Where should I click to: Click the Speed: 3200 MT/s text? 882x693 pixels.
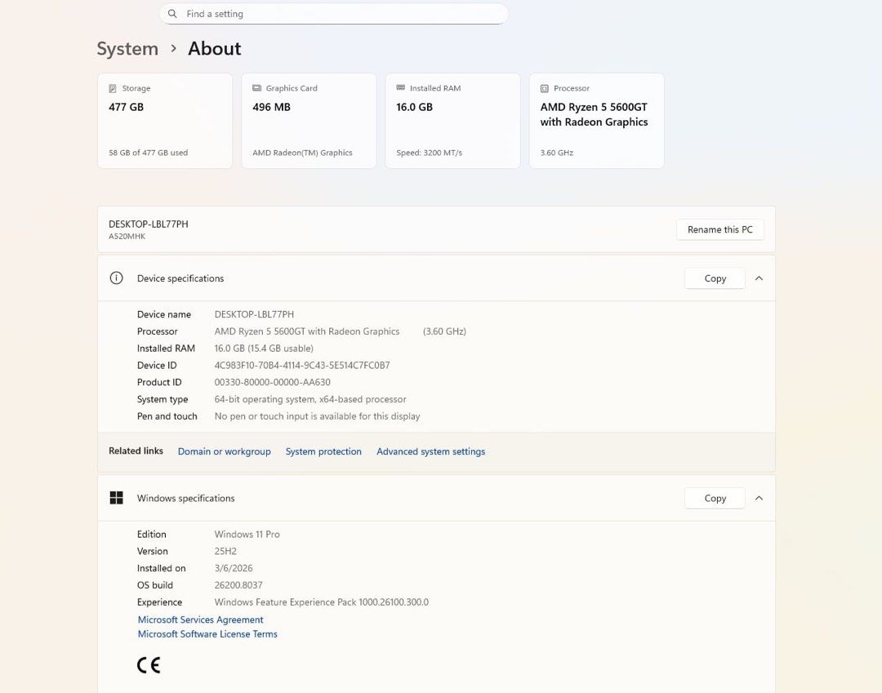[x=430, y=153]
